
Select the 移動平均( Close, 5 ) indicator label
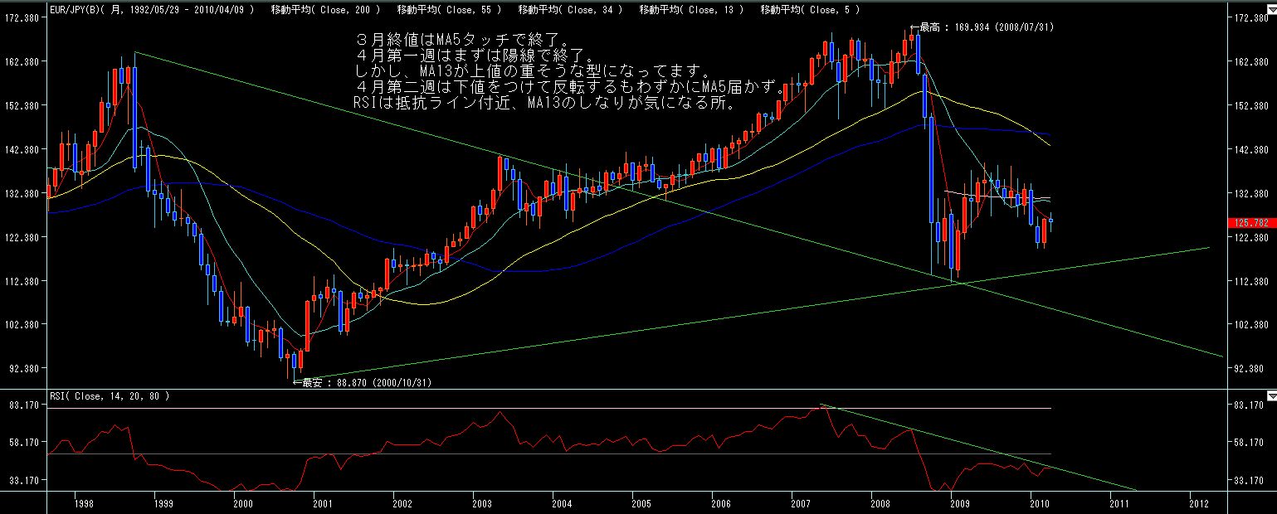pyautogui.click(x=810, y=10)
